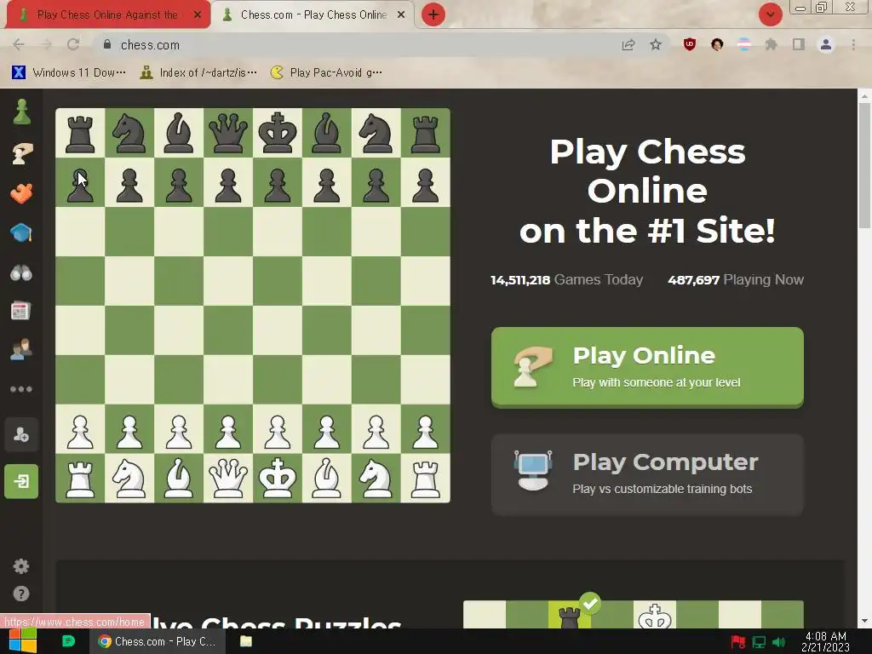Open the 'Windows 11 Dow...' bookmark
This screenshot has height=654, width=872.
(69, 72)
